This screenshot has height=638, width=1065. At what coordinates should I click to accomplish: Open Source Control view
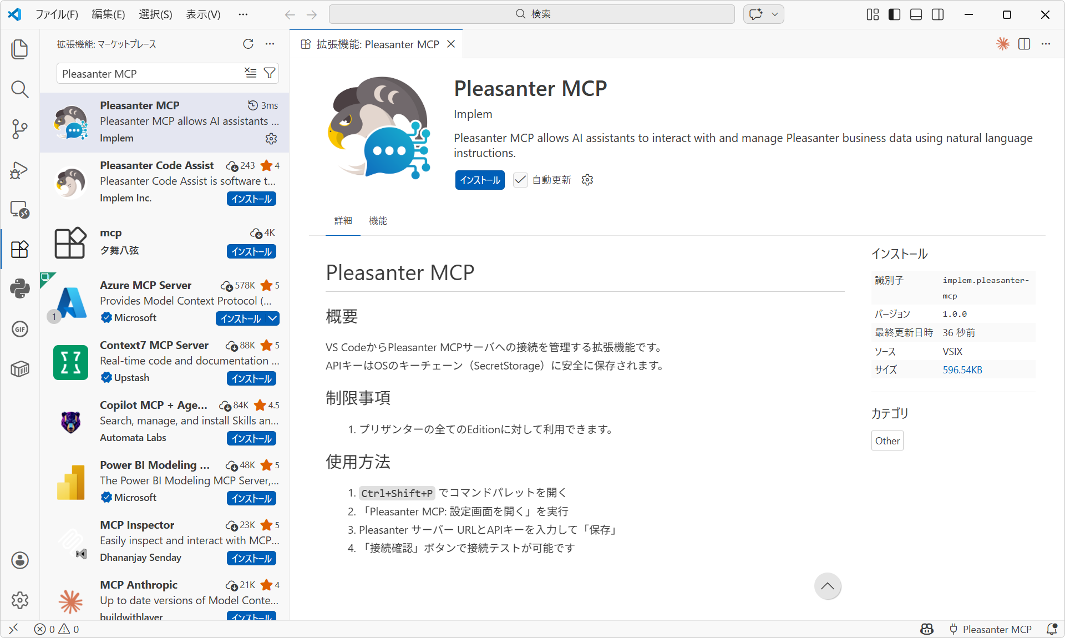20,129
